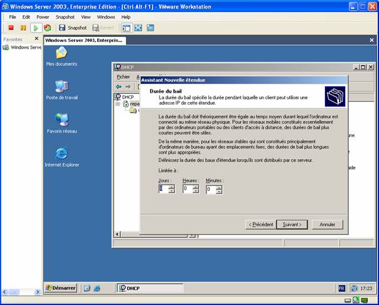Viewport: 379px width, 305px height.
Task: Click the VMware red Stop power button
Action: click(x=11, y=28)
